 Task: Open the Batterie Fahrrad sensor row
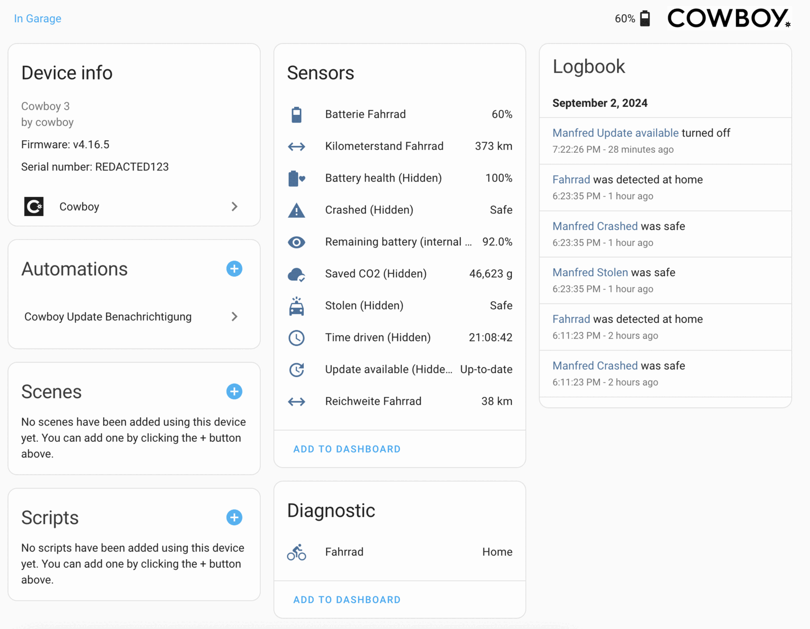[400, 114]
